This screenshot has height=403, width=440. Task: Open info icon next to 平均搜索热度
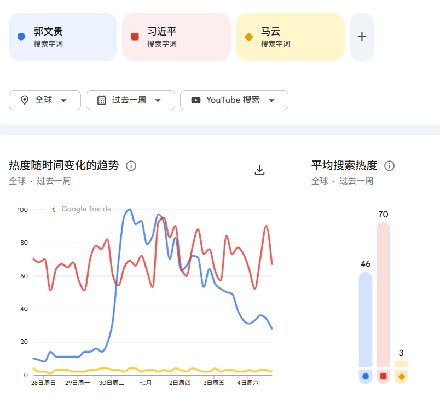(389, 166)
